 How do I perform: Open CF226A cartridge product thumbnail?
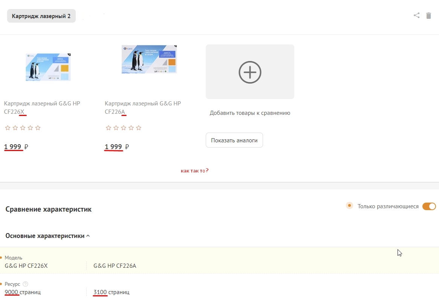(149, 59)
